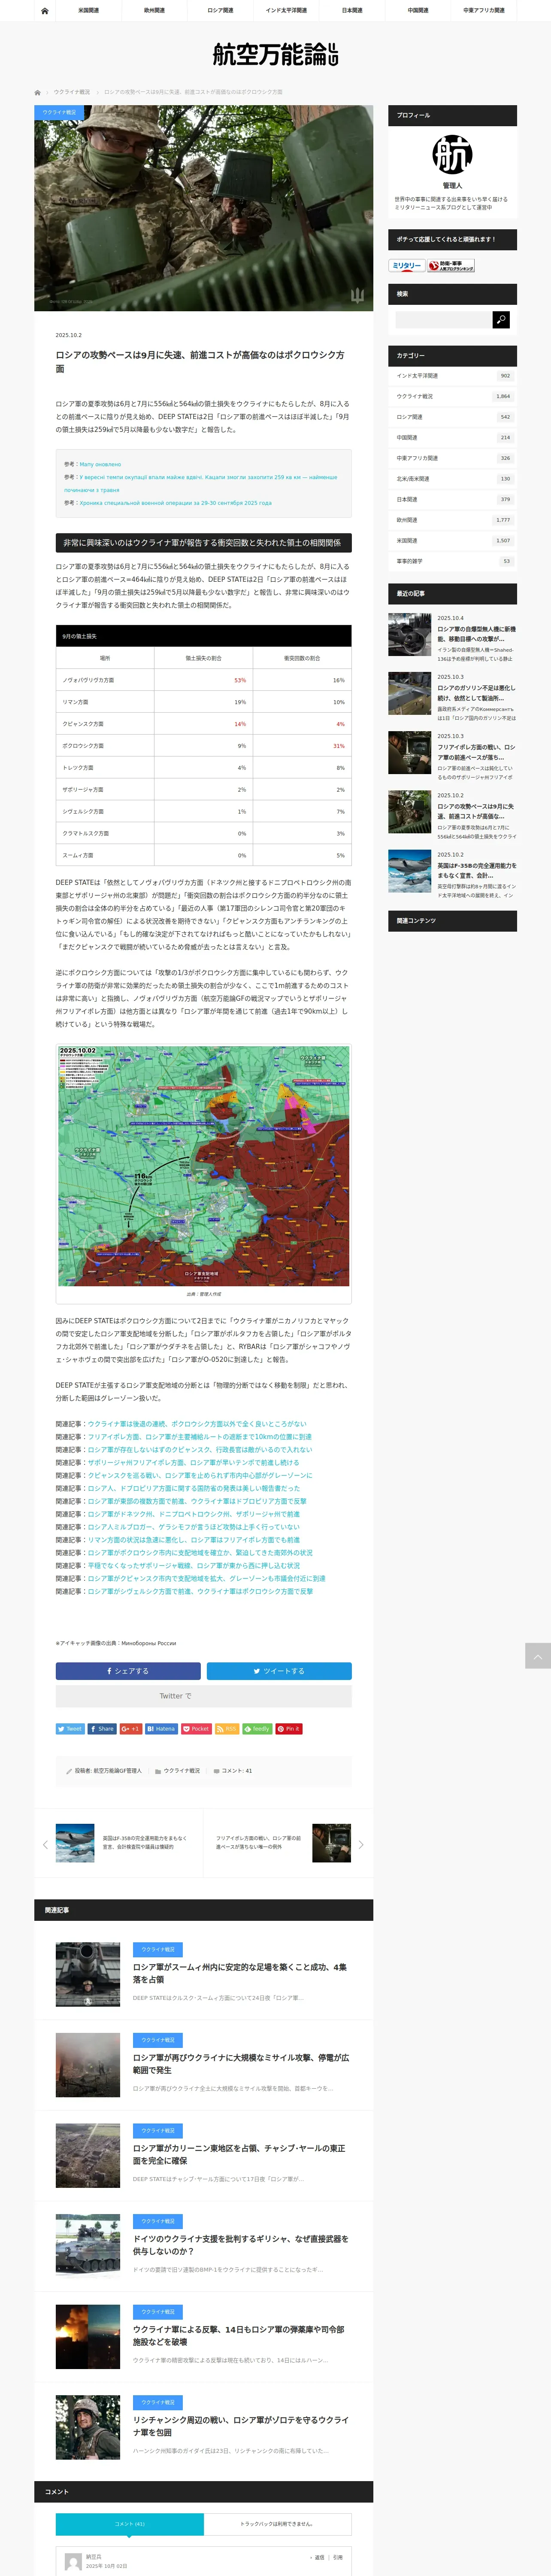Click the scroll-to-top arrow button

538,1655
